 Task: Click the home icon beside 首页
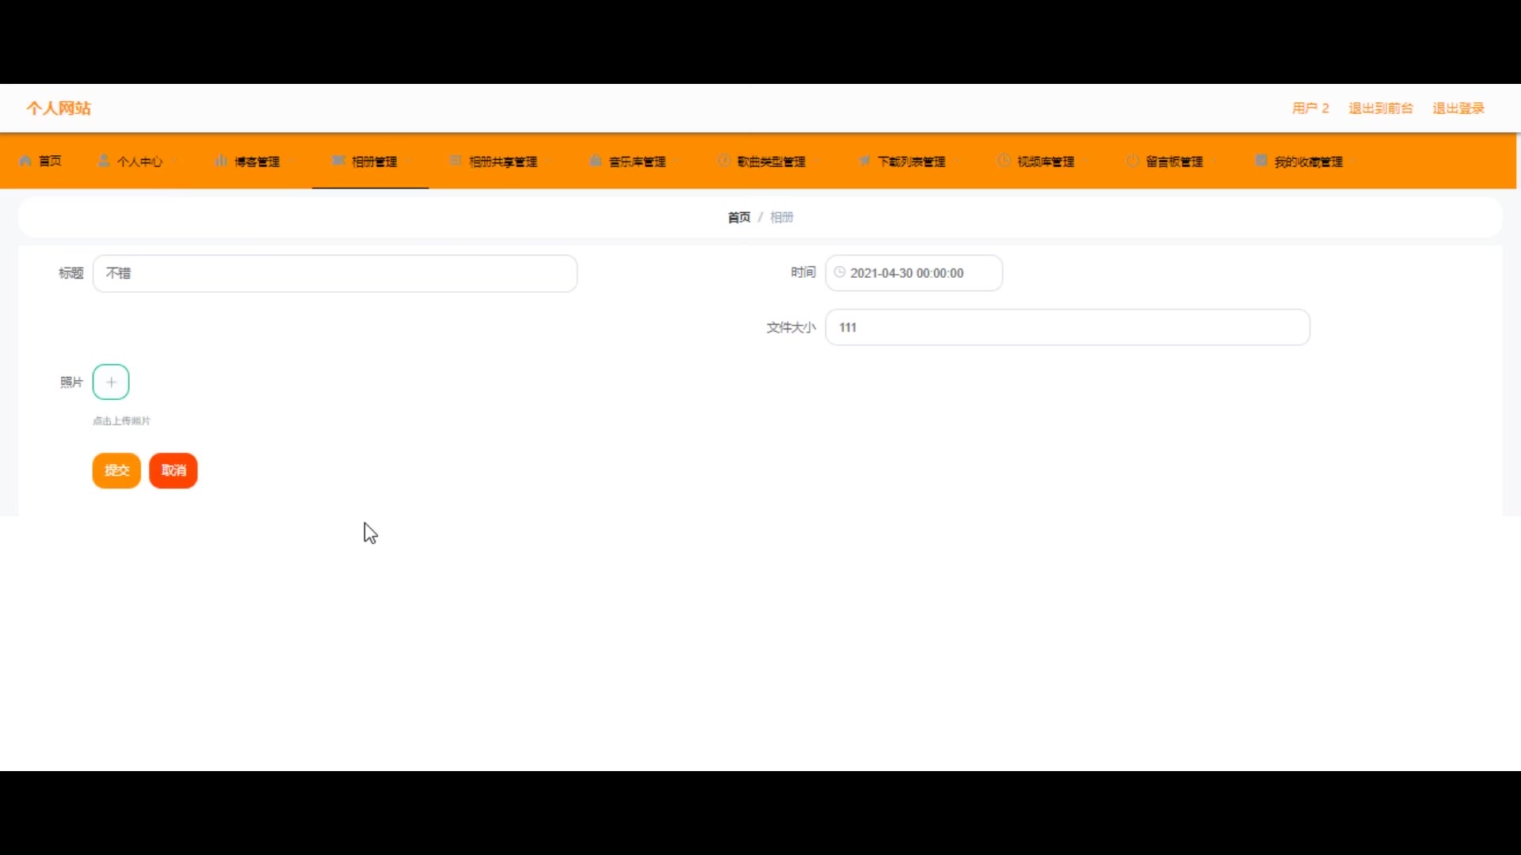(25, 161)
